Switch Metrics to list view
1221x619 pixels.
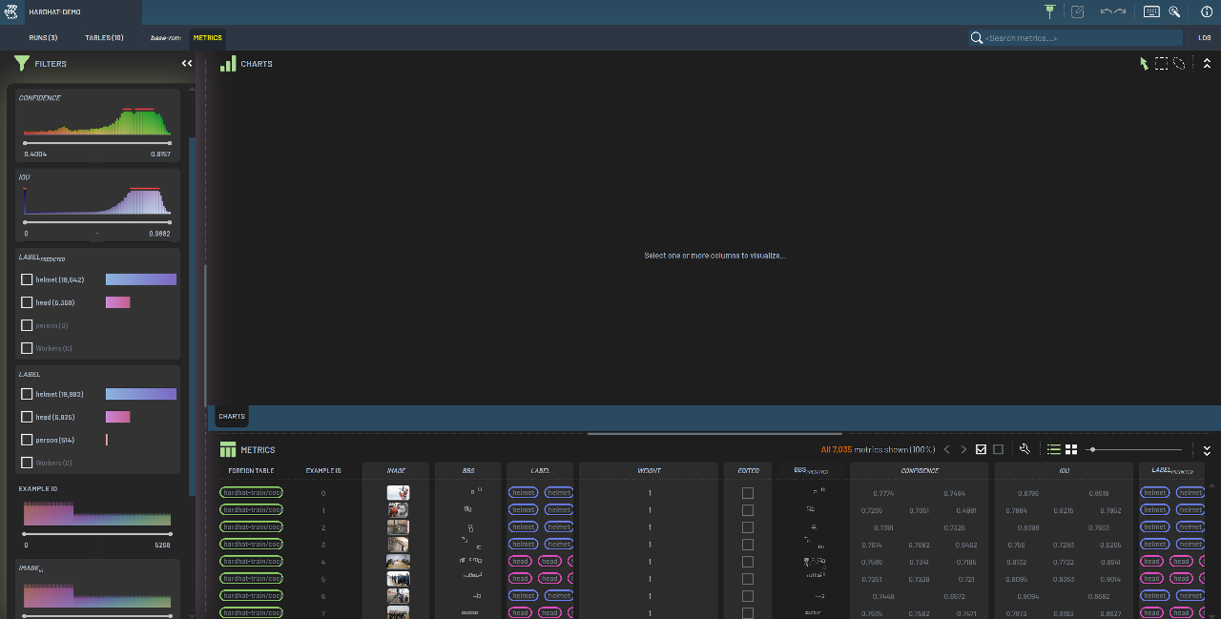(1054, 449)
